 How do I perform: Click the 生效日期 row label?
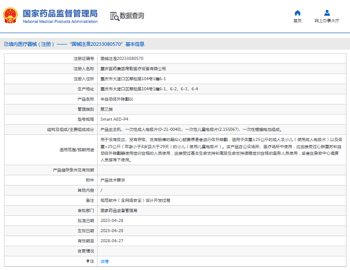click(x=86, y=231)
